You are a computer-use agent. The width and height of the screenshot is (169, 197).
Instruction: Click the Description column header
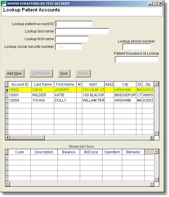point(44,152)
